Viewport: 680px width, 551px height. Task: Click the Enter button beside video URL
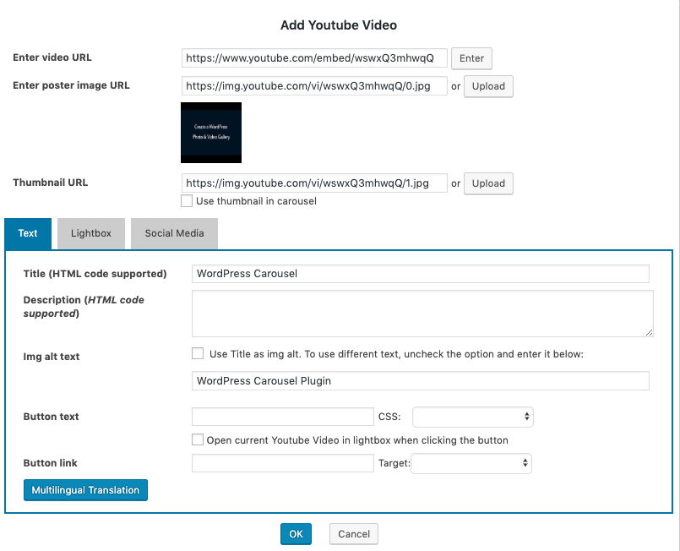pyautogui.click(x=471, y=58)
